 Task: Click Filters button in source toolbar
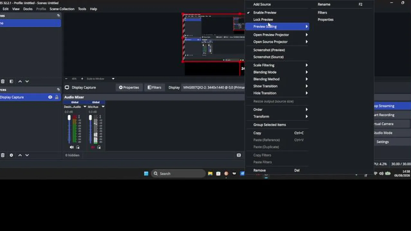(154, 87)
